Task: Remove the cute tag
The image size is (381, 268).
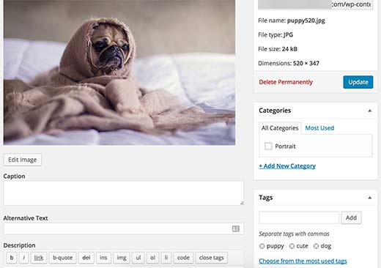Action: [x=292, y=246]
